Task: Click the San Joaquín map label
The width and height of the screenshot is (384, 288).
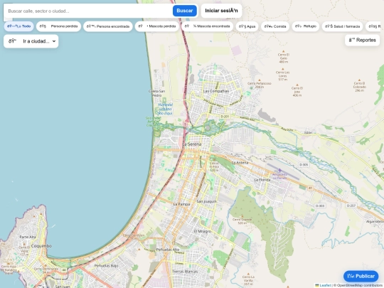Action: click(207, 201)
